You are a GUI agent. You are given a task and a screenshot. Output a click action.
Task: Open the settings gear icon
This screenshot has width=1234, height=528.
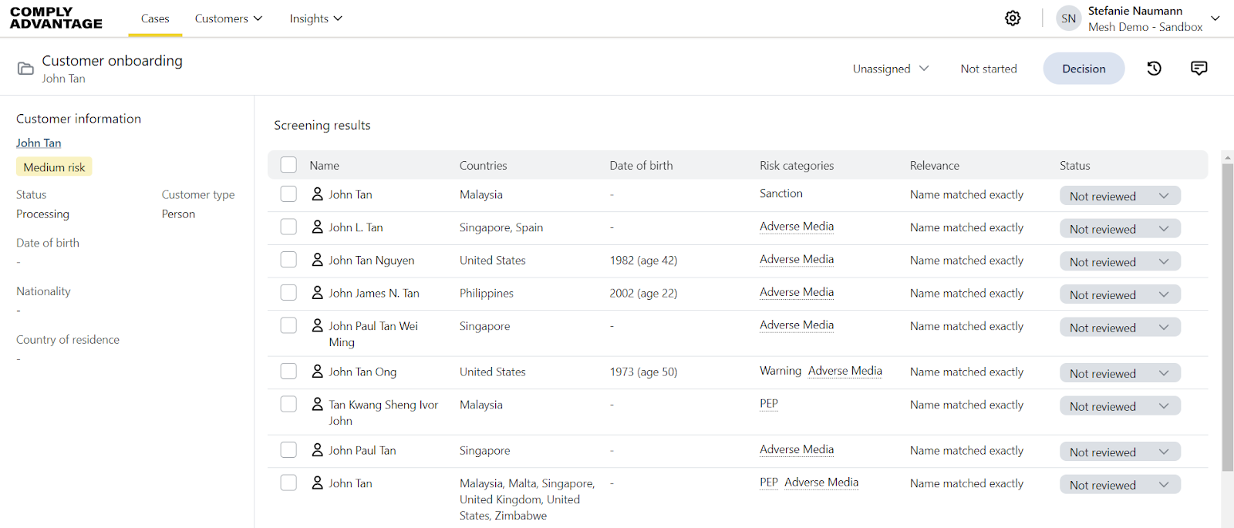[x=1013, y=18]
